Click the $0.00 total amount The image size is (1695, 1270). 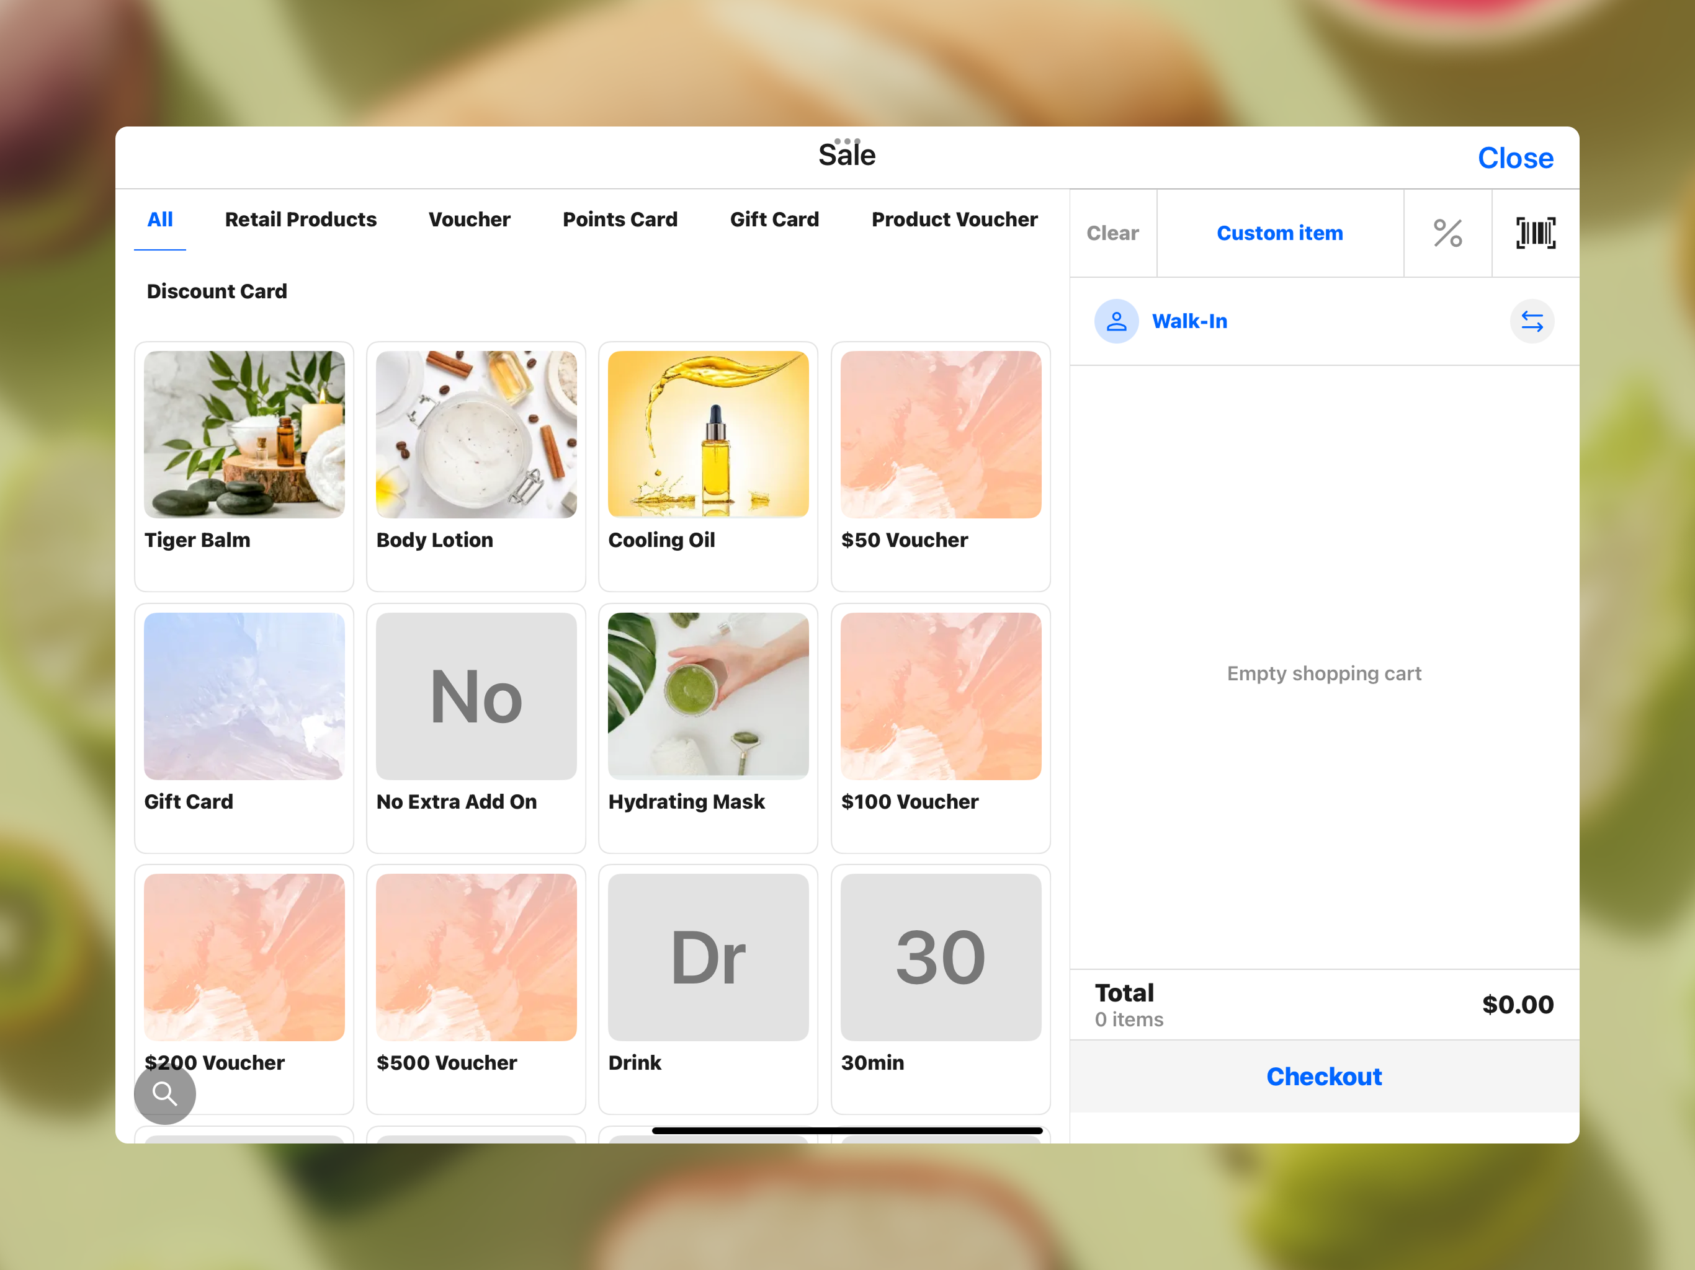[x=1517, y=1004]
